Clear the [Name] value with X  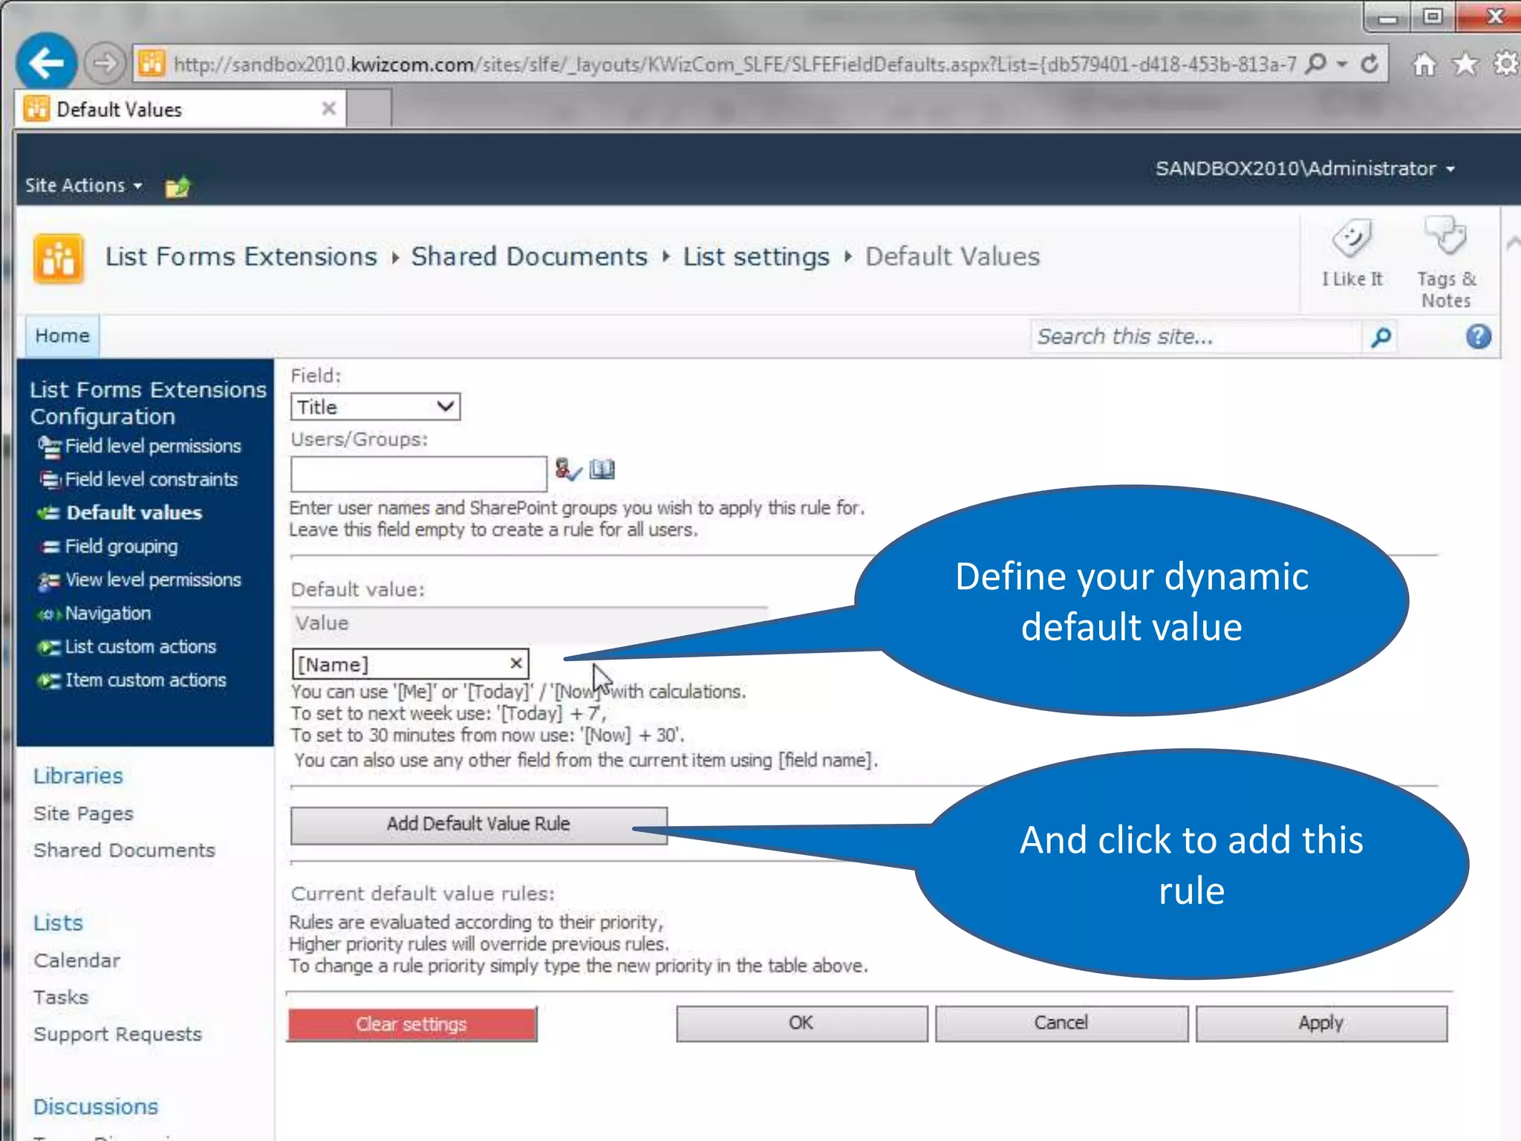[x=516, y=663]
